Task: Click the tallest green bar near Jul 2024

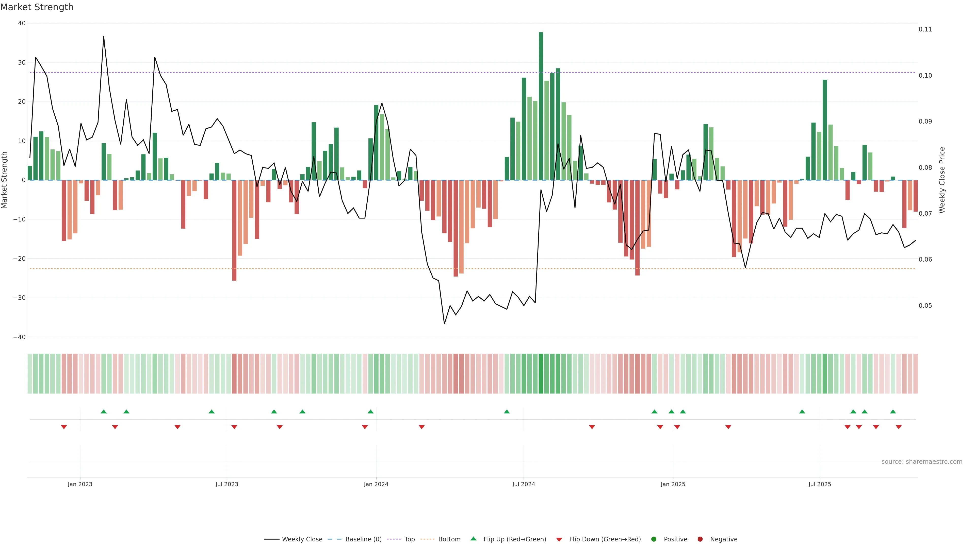Action: click(x=541, y=106)
